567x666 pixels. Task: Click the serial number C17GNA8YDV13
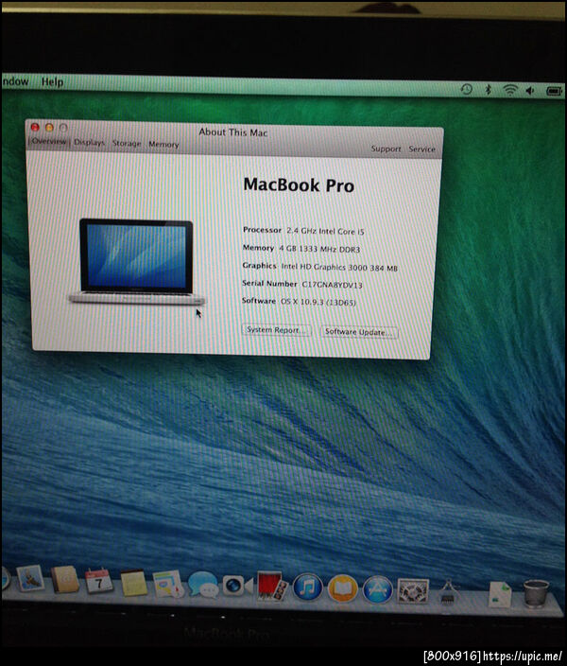click(332, 285)
